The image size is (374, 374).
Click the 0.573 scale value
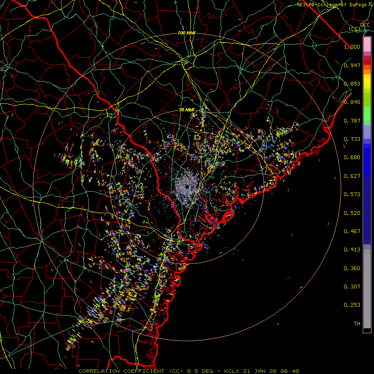352,194
